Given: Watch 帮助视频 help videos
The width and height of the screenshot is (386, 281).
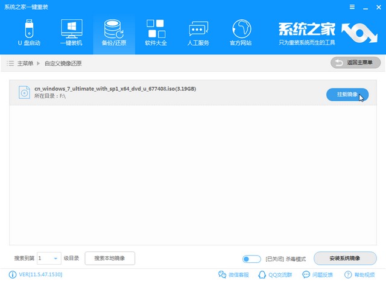Looking at the screenshot, I should point(361,275).
